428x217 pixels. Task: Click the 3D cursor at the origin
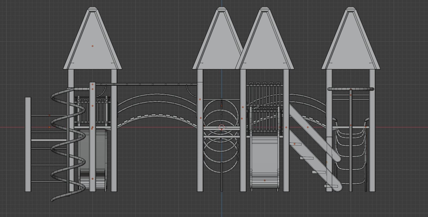point(222,127)
